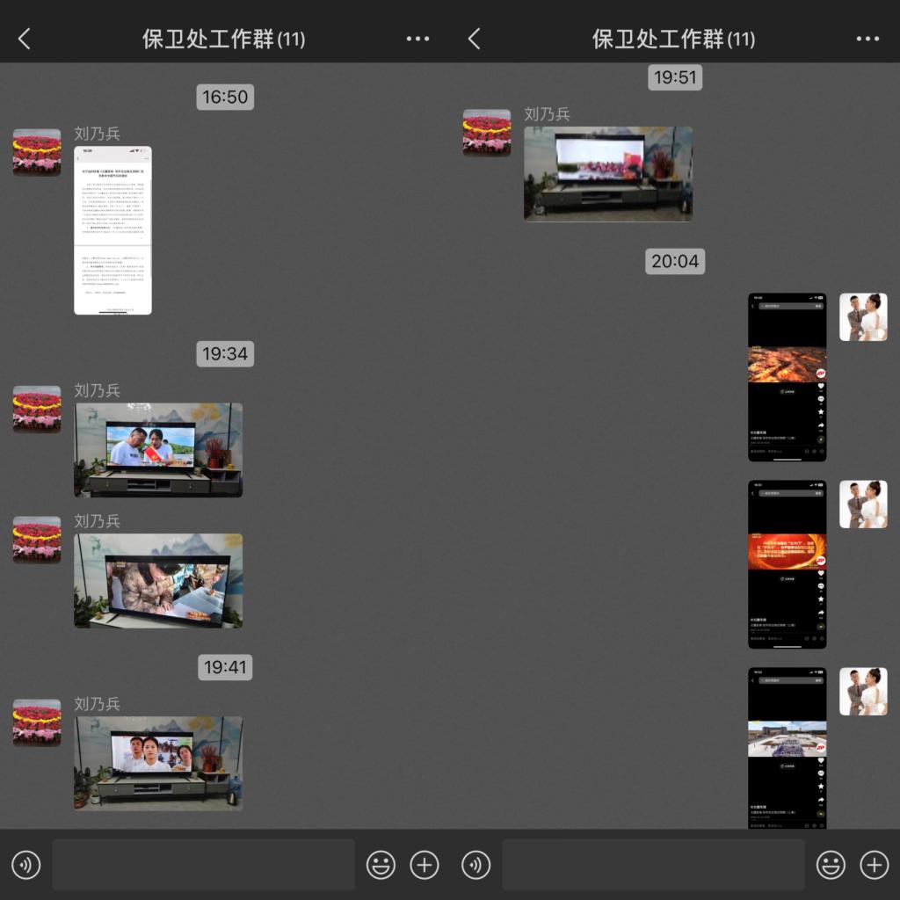Tap the 刘乃兵 name above the 19:41 TV photo

[97, 704]
